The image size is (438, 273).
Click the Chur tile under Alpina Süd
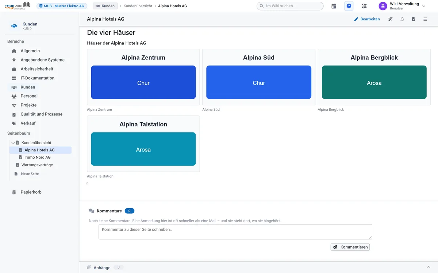click(x=259, y=82)
